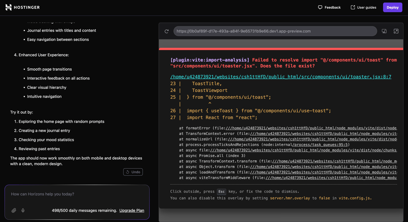Click the HOSTINGER brand name text
Image resolution: width=408 pixels, height=222 pixels.
(27, 7)
